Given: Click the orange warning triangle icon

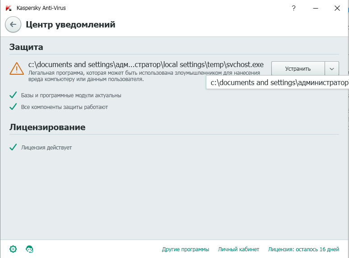Looking at the screenshot, I should tap(17, 68).
